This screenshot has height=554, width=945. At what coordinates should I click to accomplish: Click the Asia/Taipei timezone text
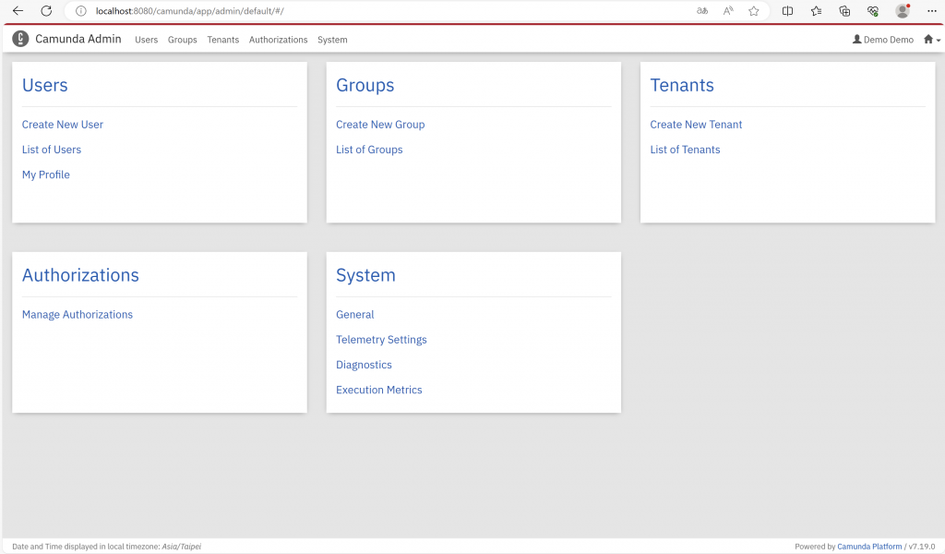click(x=182, y=547)
